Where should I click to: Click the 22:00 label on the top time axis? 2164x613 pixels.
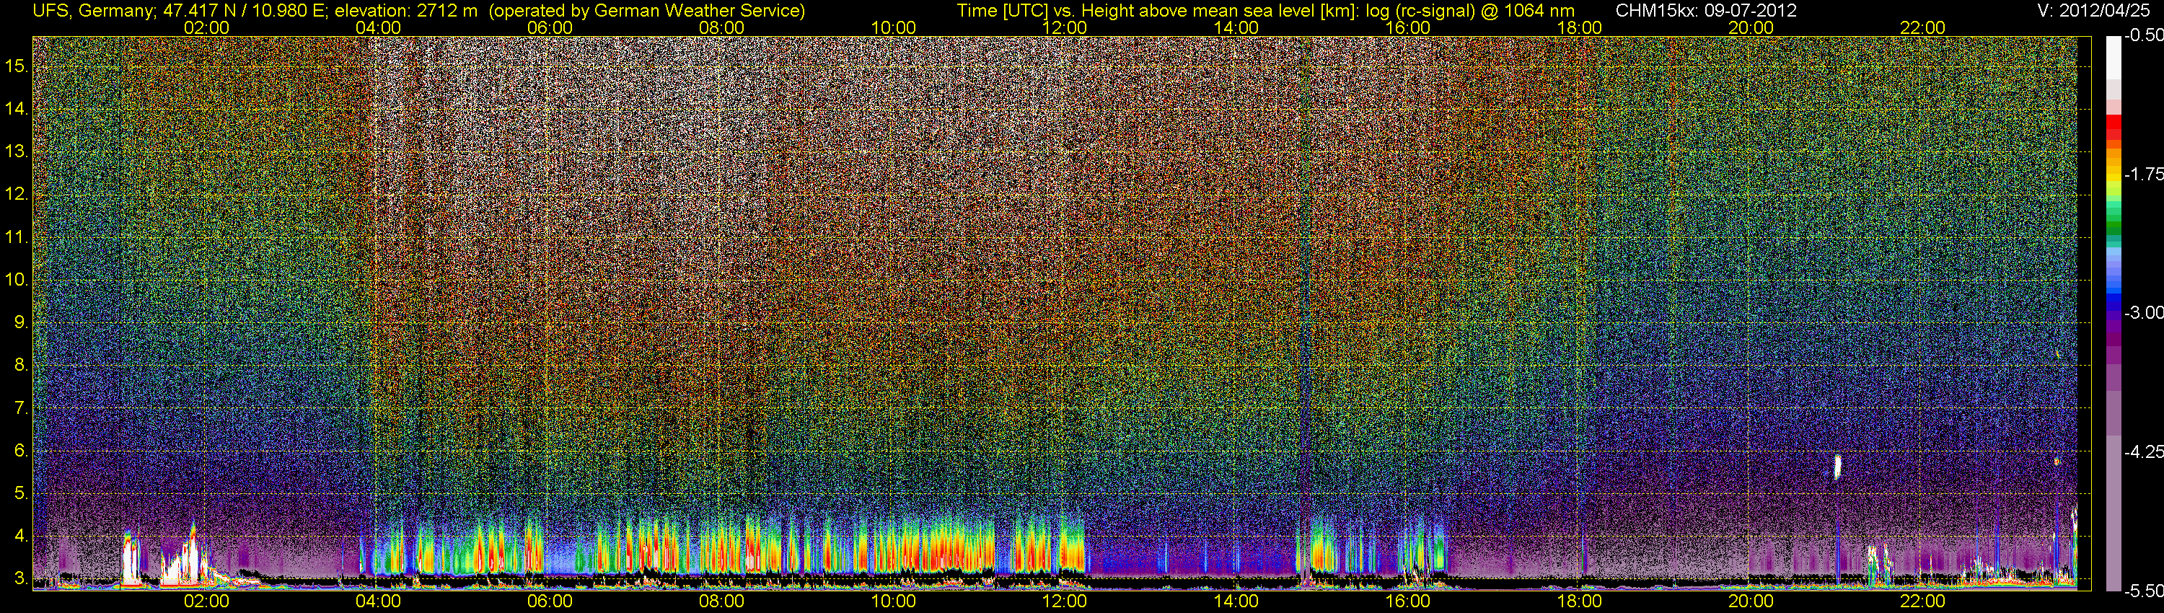1923,27
